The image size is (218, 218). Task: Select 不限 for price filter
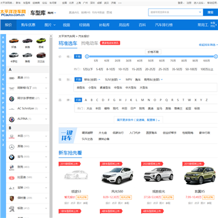tap(78, 57)
